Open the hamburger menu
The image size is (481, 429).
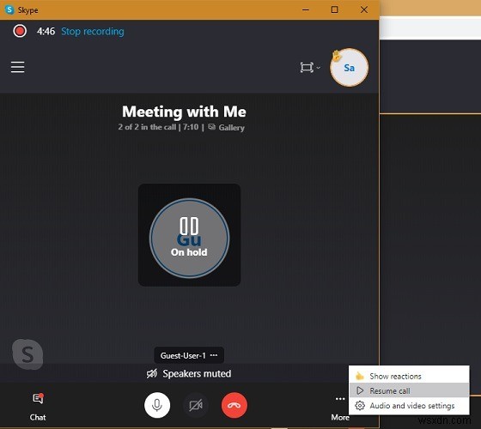tap(18, 67)
